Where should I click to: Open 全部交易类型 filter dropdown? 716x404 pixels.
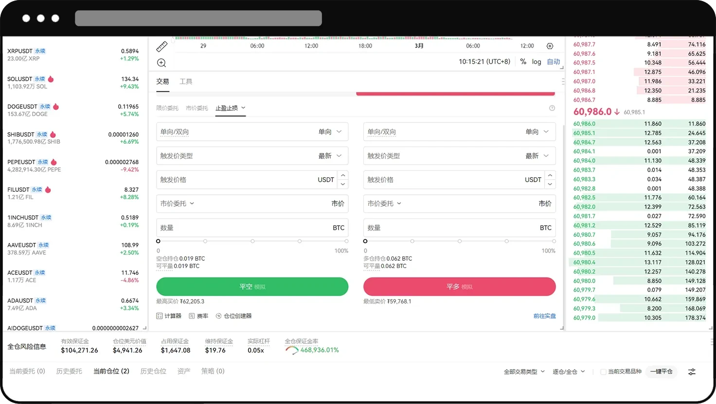click(524, 372)
